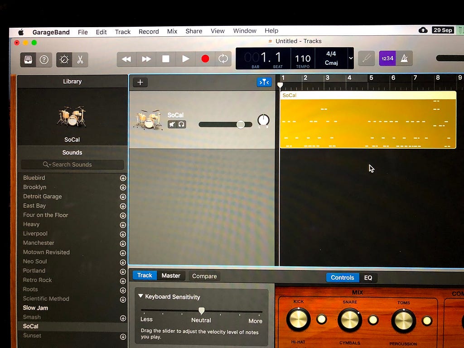Toggle the Snare on/off light button

373,320
